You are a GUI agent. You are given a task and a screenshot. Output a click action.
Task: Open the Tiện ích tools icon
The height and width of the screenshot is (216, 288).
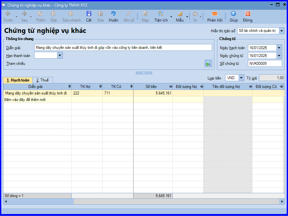pos(161,14)
